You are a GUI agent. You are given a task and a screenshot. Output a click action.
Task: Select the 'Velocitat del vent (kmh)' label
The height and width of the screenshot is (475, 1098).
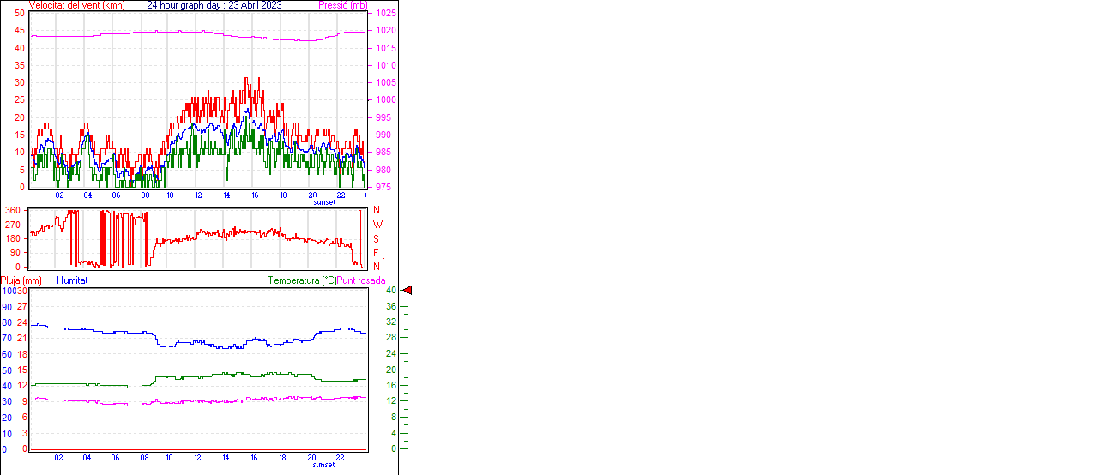[76, 5]
